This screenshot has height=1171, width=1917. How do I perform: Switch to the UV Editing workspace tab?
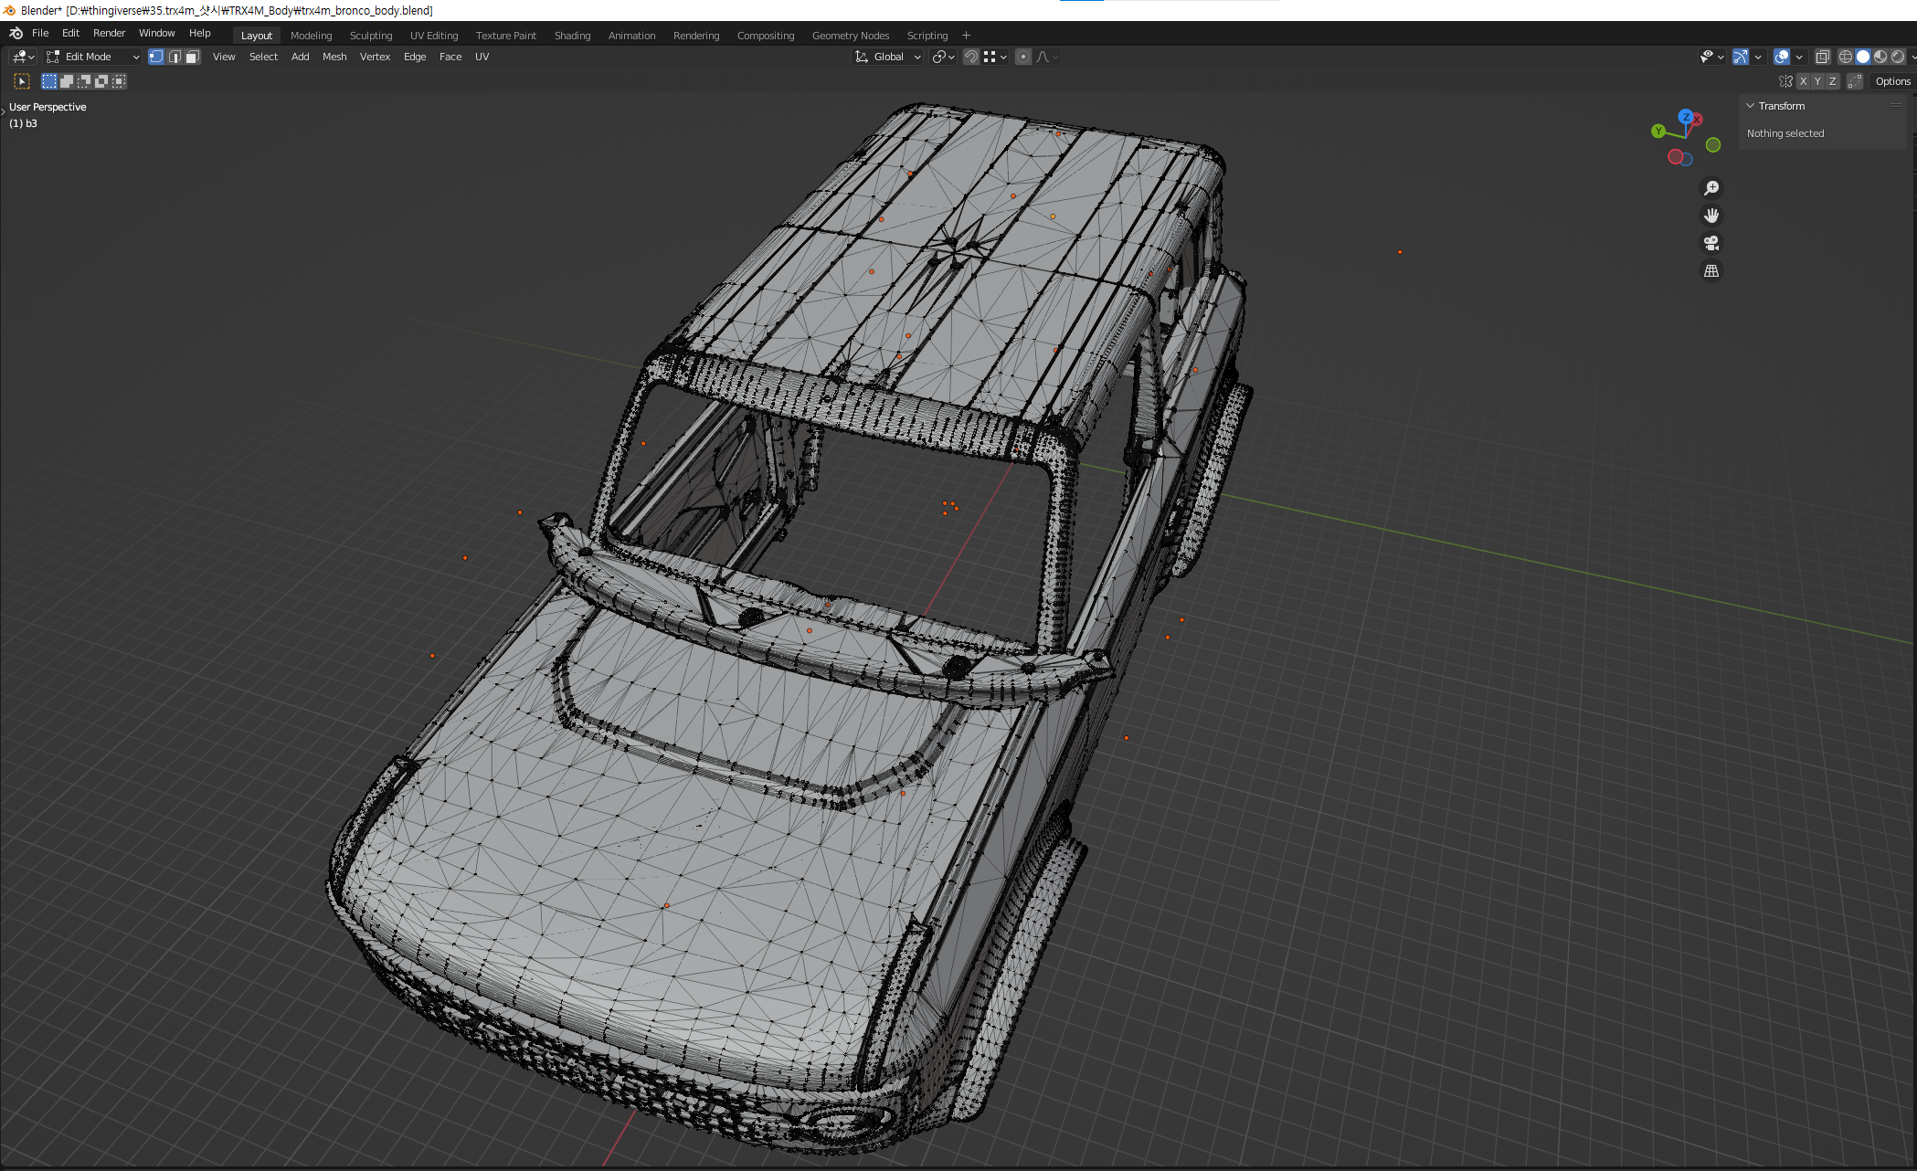434,36
